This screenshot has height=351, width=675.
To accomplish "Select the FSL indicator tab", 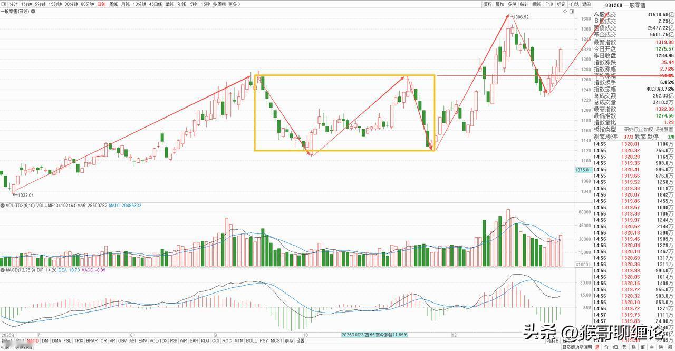I will tap(67, 341).
